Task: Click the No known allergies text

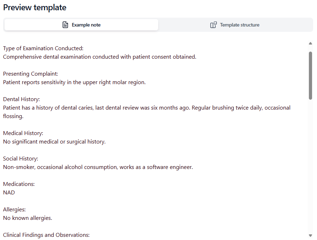Action: (x=27, y=218)
